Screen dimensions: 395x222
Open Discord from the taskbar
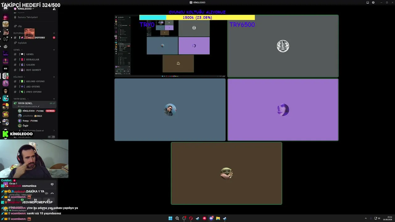(211, 218)
